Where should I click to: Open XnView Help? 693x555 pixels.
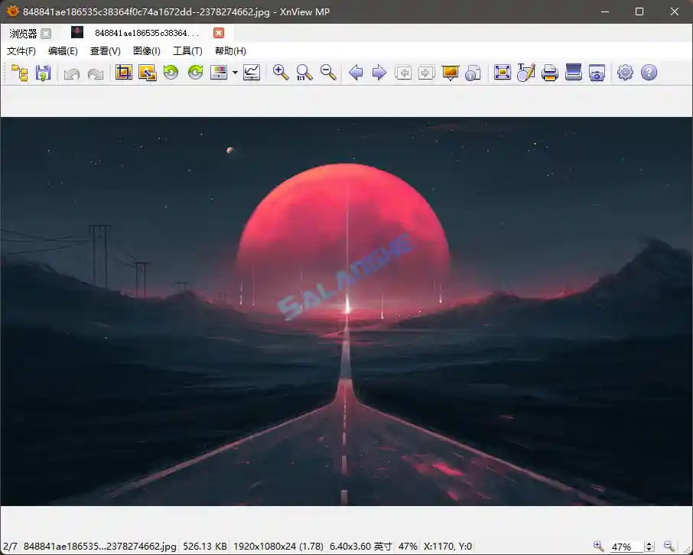point(649,73)
